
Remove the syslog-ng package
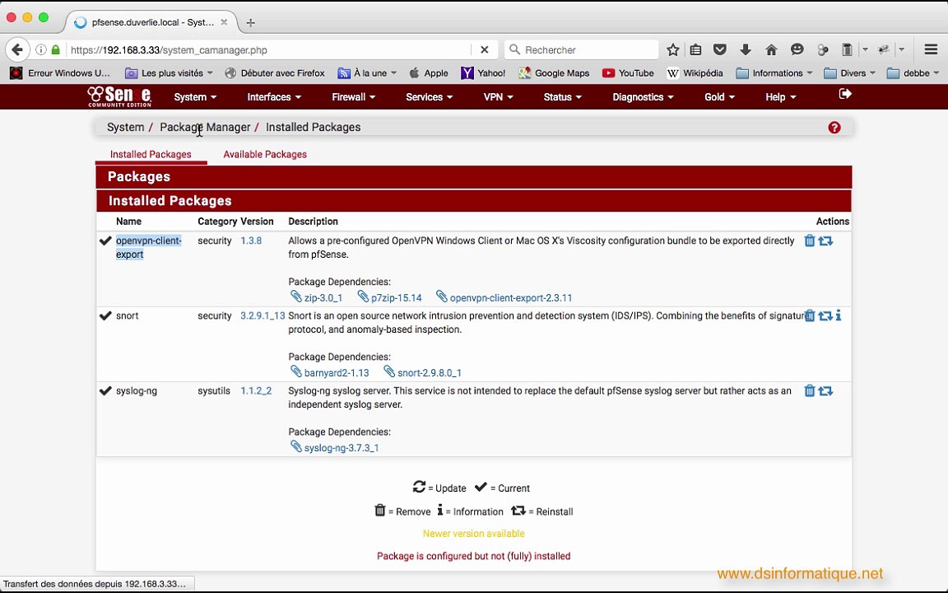809,391
